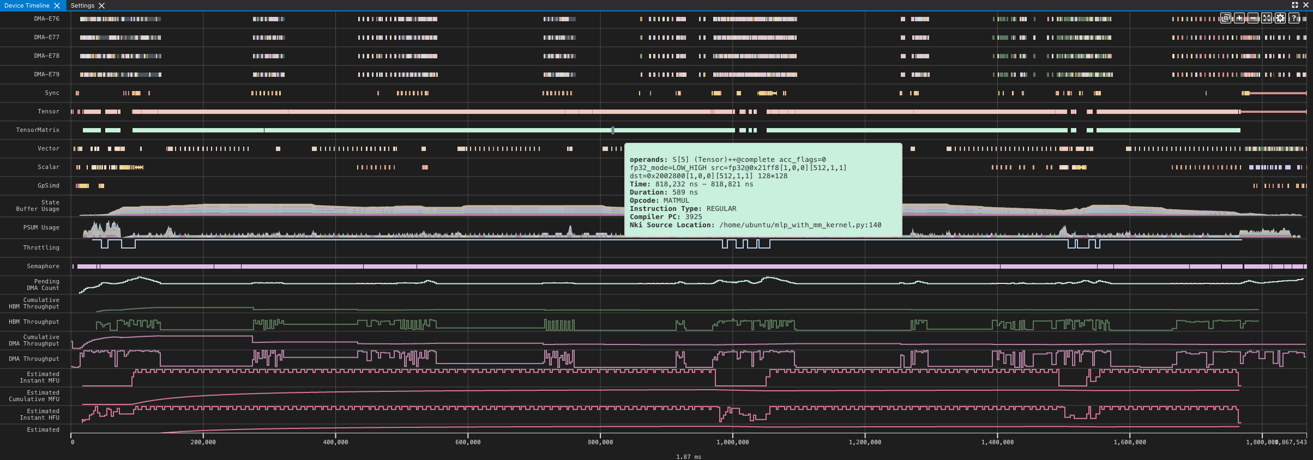Click the Vector row label
This screenshot has width=1313, height=460.
coord(49,148)
